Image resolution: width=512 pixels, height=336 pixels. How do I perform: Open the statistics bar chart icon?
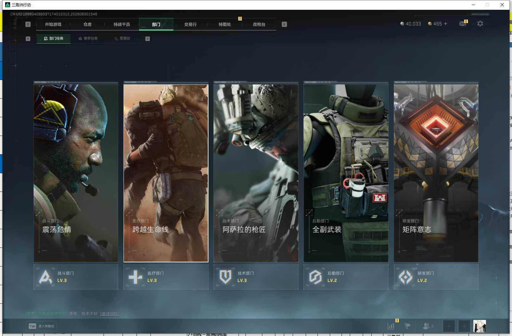(391, 326)
